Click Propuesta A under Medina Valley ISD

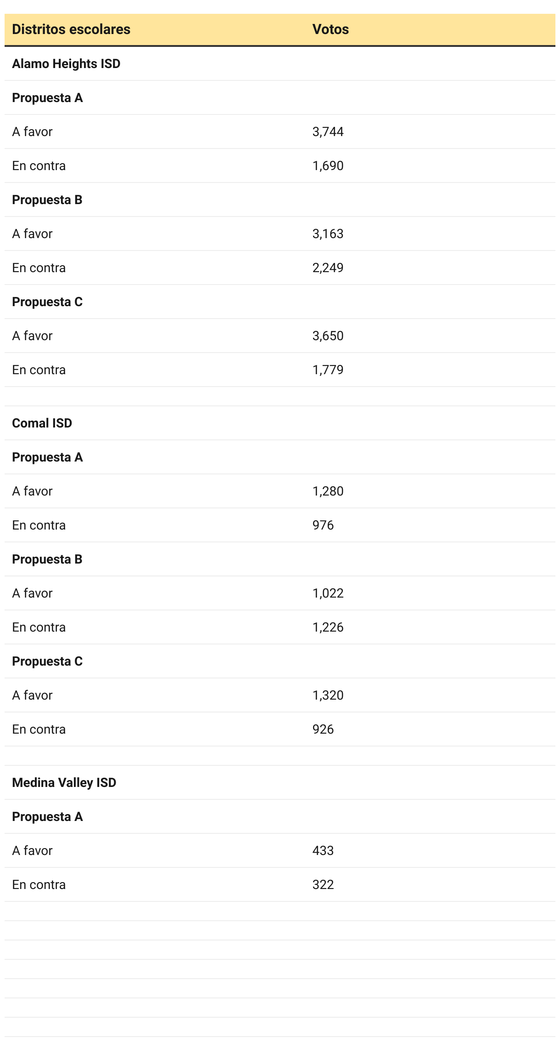tap(47, 816)
